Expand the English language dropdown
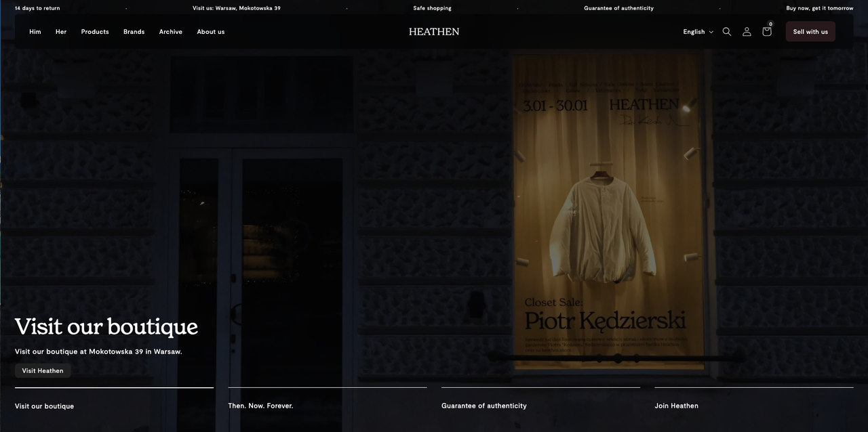Image resolution: width=868 pixels, height=432 pixels. [698, 32]
